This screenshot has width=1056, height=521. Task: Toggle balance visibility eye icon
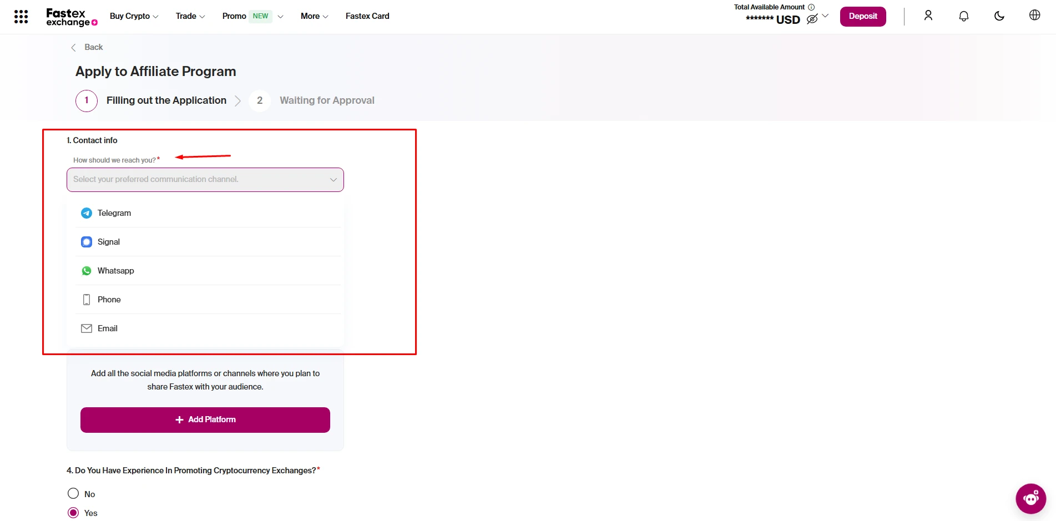(812, 19)
